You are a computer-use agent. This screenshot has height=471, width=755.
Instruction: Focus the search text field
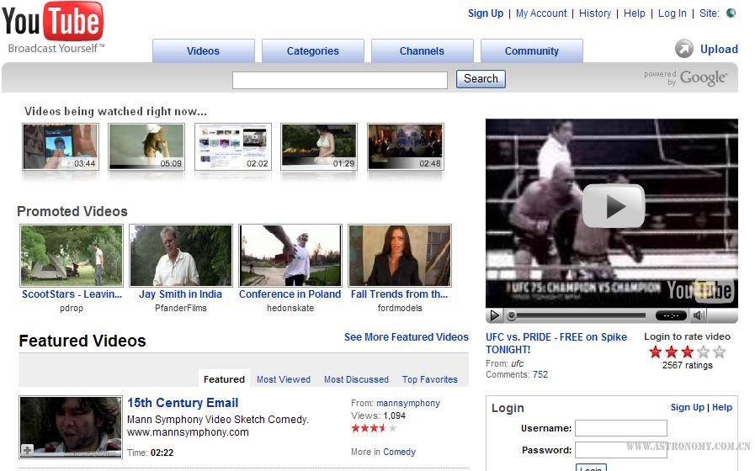click(x=340, y=81)
